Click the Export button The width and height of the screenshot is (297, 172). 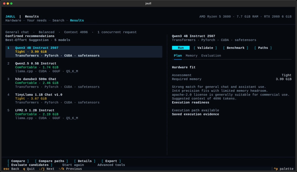click(x=111, y=161)
